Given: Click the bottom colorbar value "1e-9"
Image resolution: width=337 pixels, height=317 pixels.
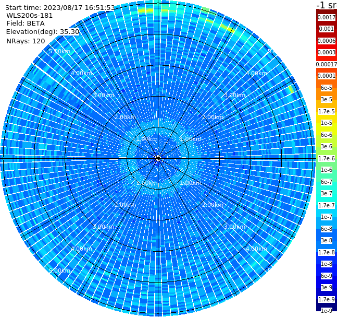Looking at the screenshot, I should coord(327,311).
